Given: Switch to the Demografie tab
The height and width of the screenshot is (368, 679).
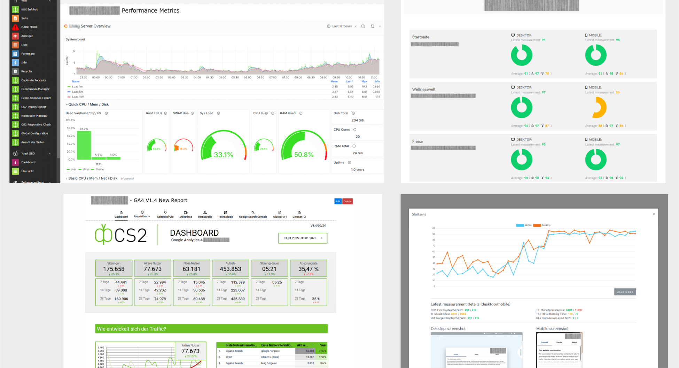Looking at the screenshot, I should click(x=205, y=214).
